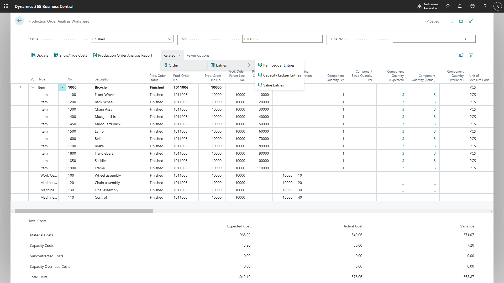Screen dimensions: 504x283
Task: Open the Help question mark
Action: point(485,6)
